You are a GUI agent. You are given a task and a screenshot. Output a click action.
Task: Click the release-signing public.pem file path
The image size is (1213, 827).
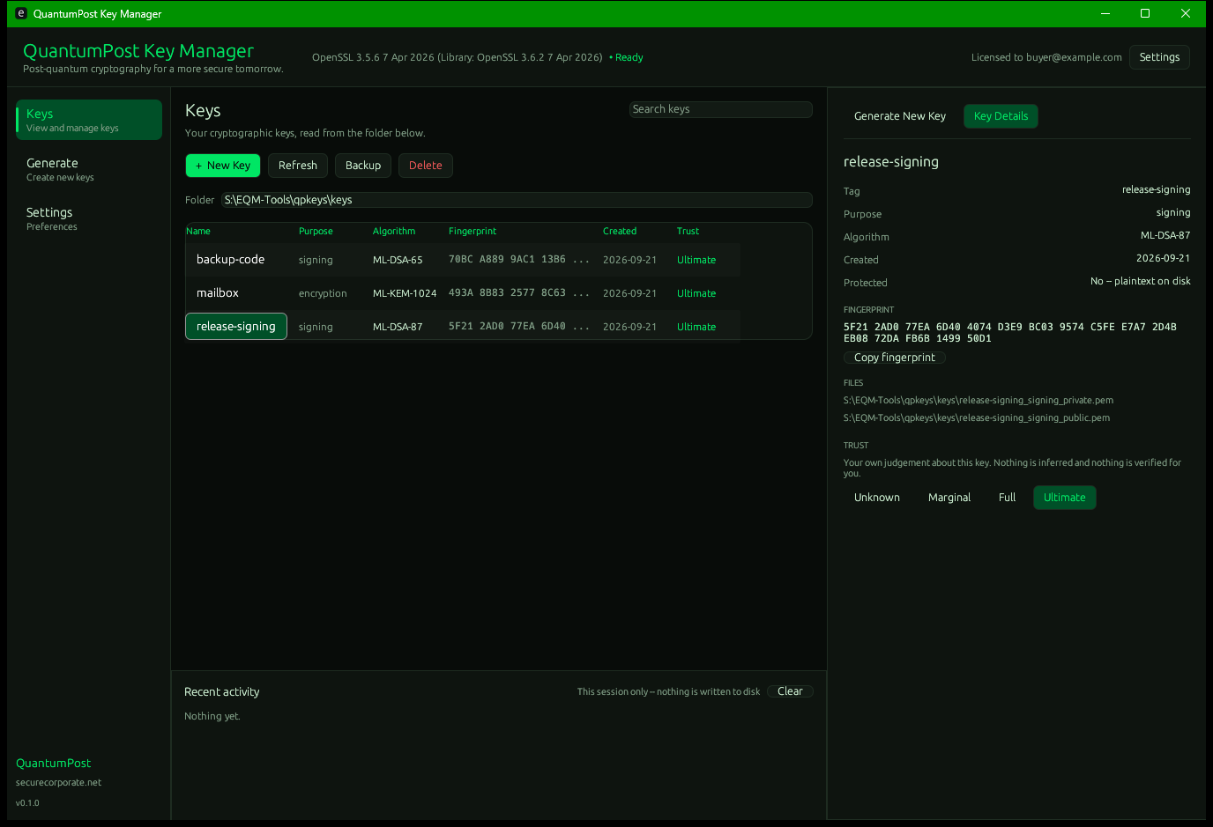click(977, 417)
